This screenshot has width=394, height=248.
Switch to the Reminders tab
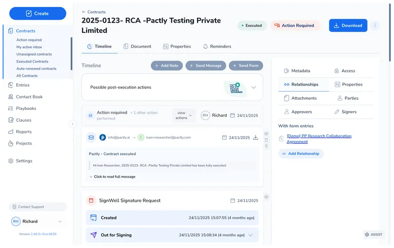217,47
